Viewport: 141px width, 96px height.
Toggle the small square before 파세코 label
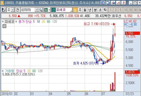3,21
